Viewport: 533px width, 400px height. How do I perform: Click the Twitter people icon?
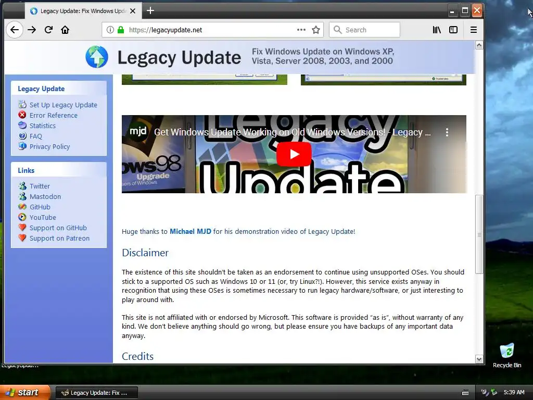click(22, 186)
